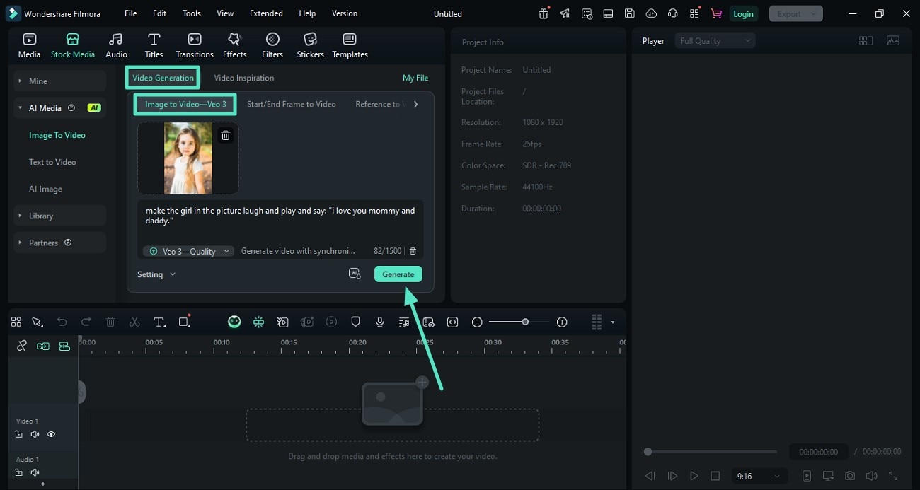Open the player volume control
Image resolution: width=920 pixels, height=490 pixels.
tap(871, 476)
